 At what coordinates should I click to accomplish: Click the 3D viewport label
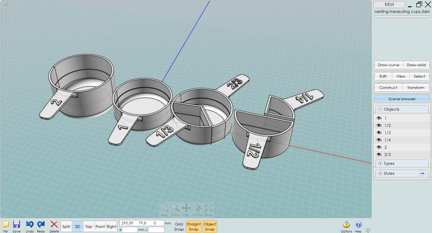click(5, 4)
